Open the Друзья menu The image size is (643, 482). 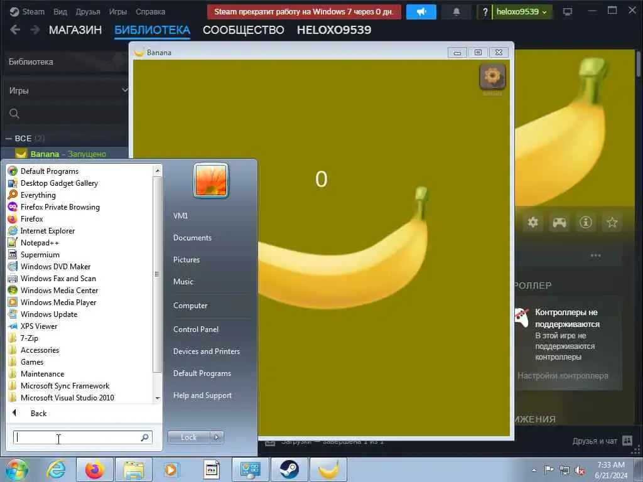(88, 12)
